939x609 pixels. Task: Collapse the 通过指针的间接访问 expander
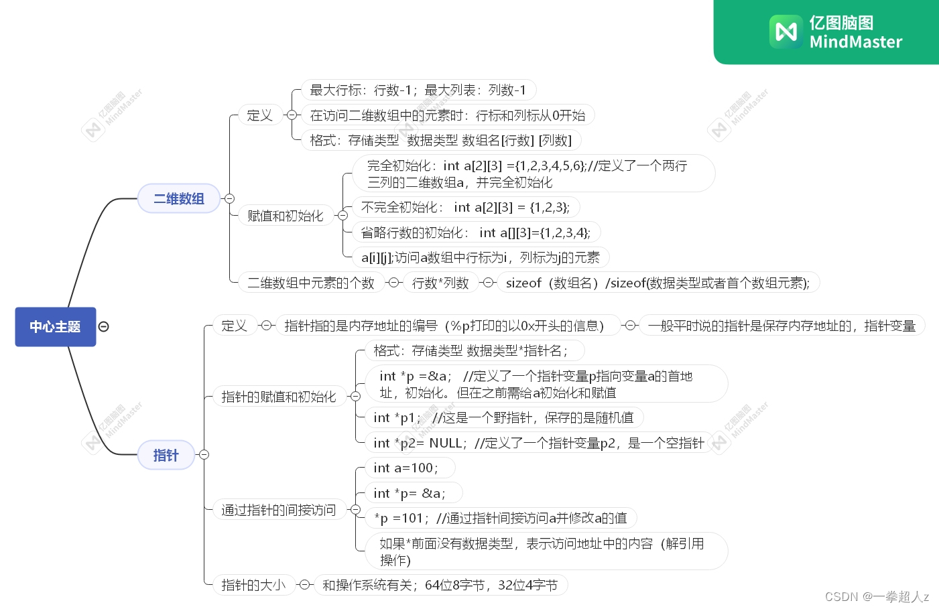click(x=355, y=510)
